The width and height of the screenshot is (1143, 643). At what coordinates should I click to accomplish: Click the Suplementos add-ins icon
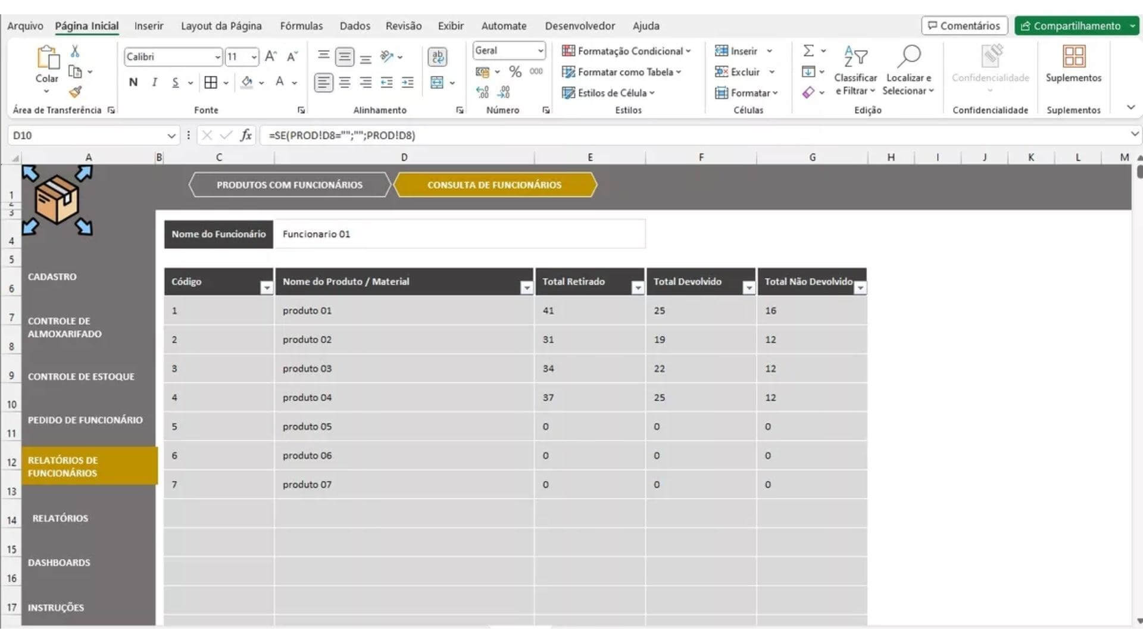point(1073,57)
